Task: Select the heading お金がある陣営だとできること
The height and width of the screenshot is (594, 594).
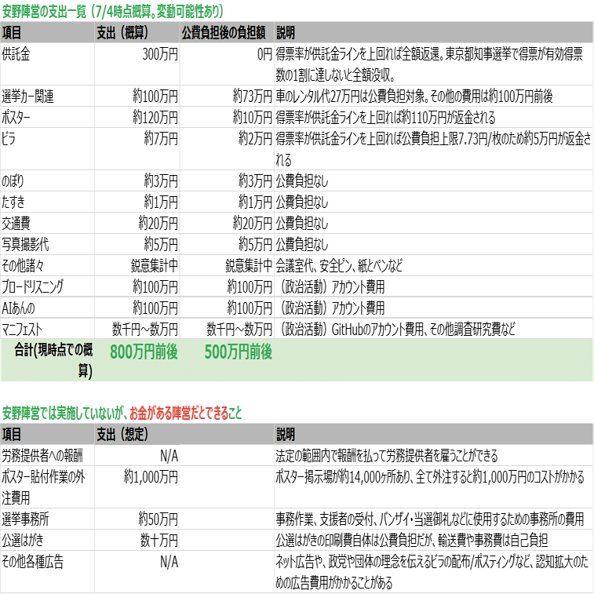Action: 186,413
